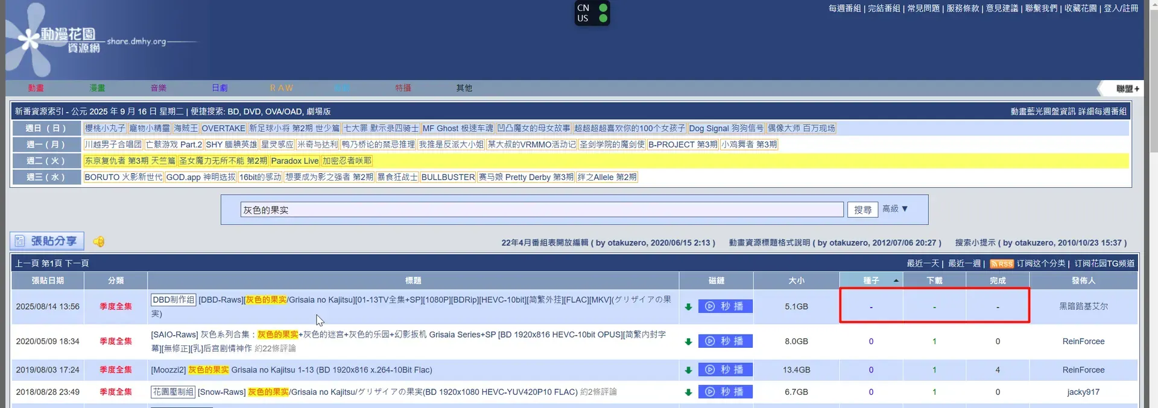Sort by 完成 column header
The height and width of the screenshot is (408, 1158).
998,280
